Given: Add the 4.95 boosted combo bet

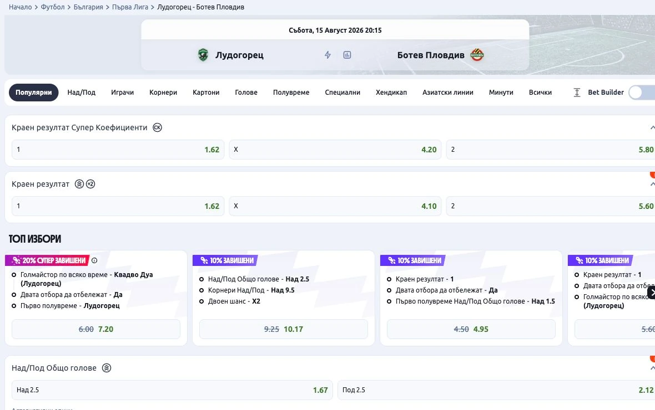Looking at the screenshot, I should point(471,329).
